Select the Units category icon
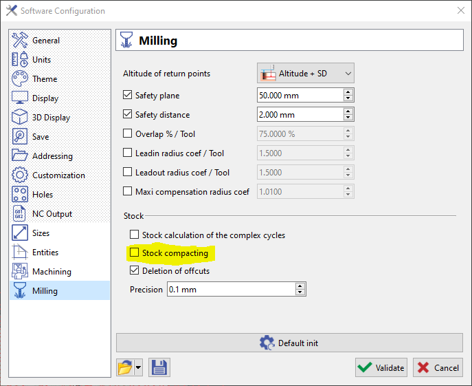This screenshot has height=386, width=472. pyautogui.click(x=21, y=60)
